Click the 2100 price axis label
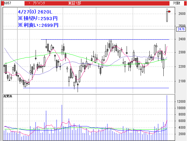 (182, 81)
